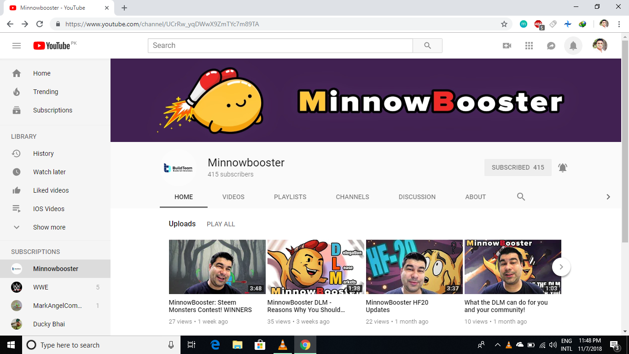Open the Uploads section heading
This screenshot has height=354, width=629.
182,224
